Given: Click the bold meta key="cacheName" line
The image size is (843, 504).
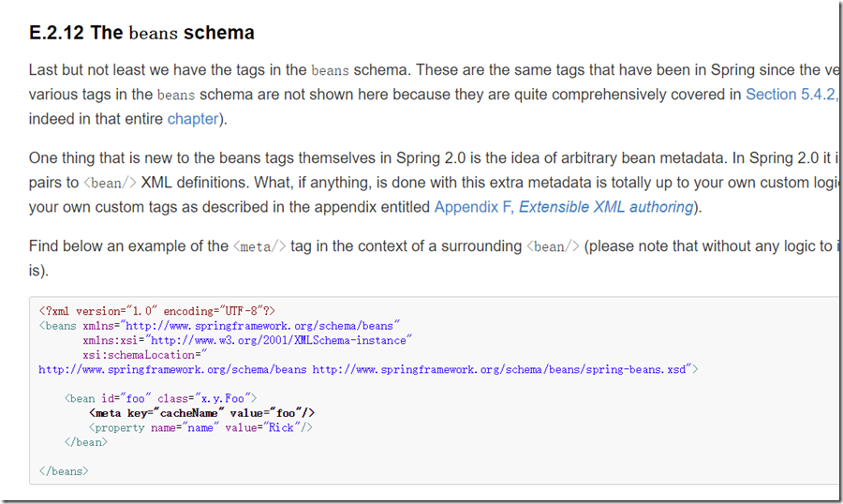Looking at the screenshot, I should [x=201, y=412].
